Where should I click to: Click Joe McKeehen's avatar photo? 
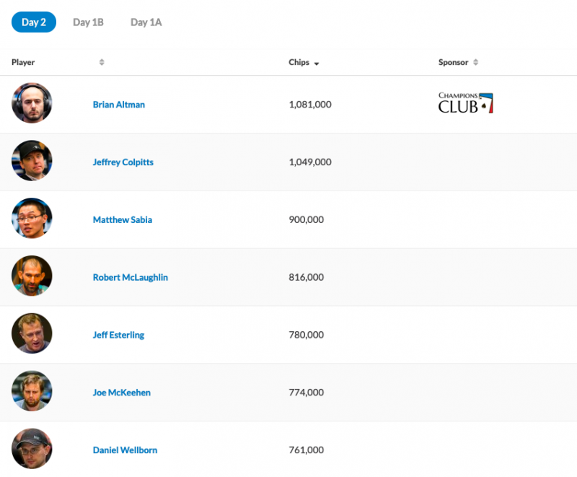coord(32,391)
